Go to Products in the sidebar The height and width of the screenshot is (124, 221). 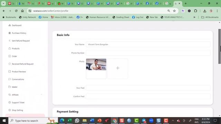[x=14, y=49]
